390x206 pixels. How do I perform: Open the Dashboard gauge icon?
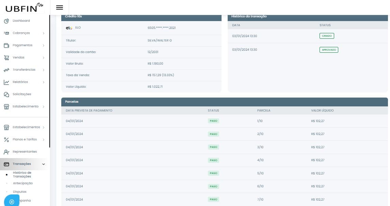pos(6,21)
